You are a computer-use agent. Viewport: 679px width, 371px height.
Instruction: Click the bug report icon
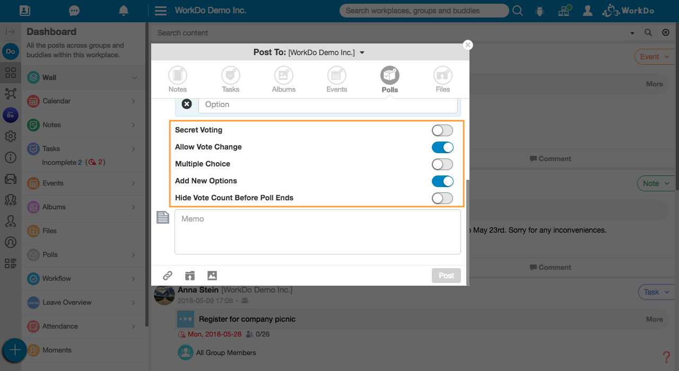[540, 11]
